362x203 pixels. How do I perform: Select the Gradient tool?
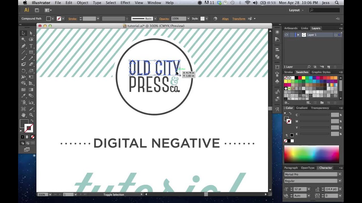coord(31,90)
